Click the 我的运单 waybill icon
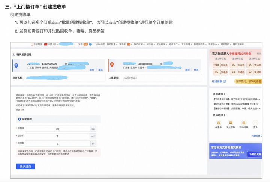The width and height of the screenshot is (270, 182). point(243,123)
